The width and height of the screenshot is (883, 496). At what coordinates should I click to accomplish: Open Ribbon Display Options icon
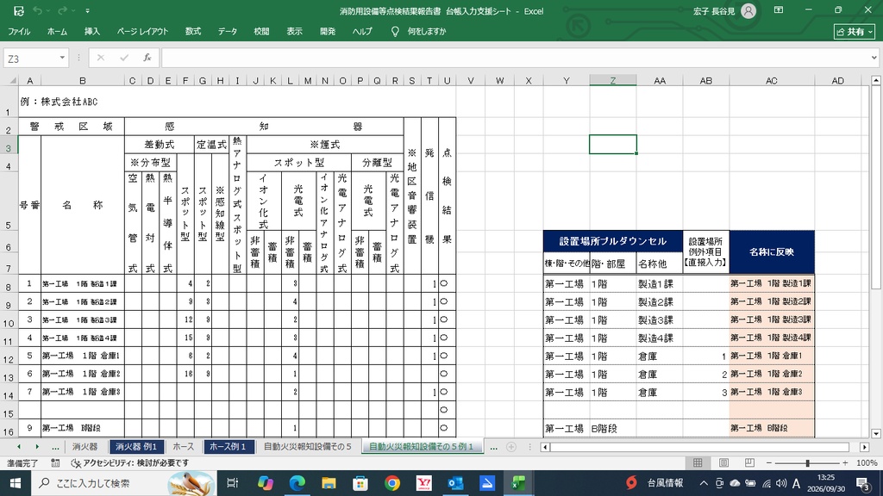(779, 10)
